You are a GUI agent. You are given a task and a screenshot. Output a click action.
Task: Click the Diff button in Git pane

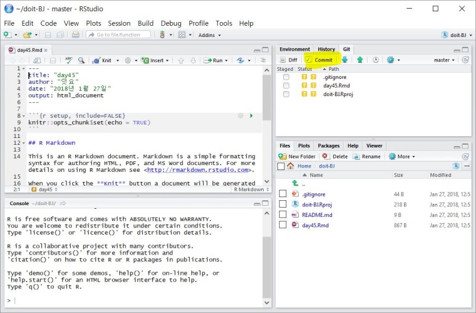[289, 60]
